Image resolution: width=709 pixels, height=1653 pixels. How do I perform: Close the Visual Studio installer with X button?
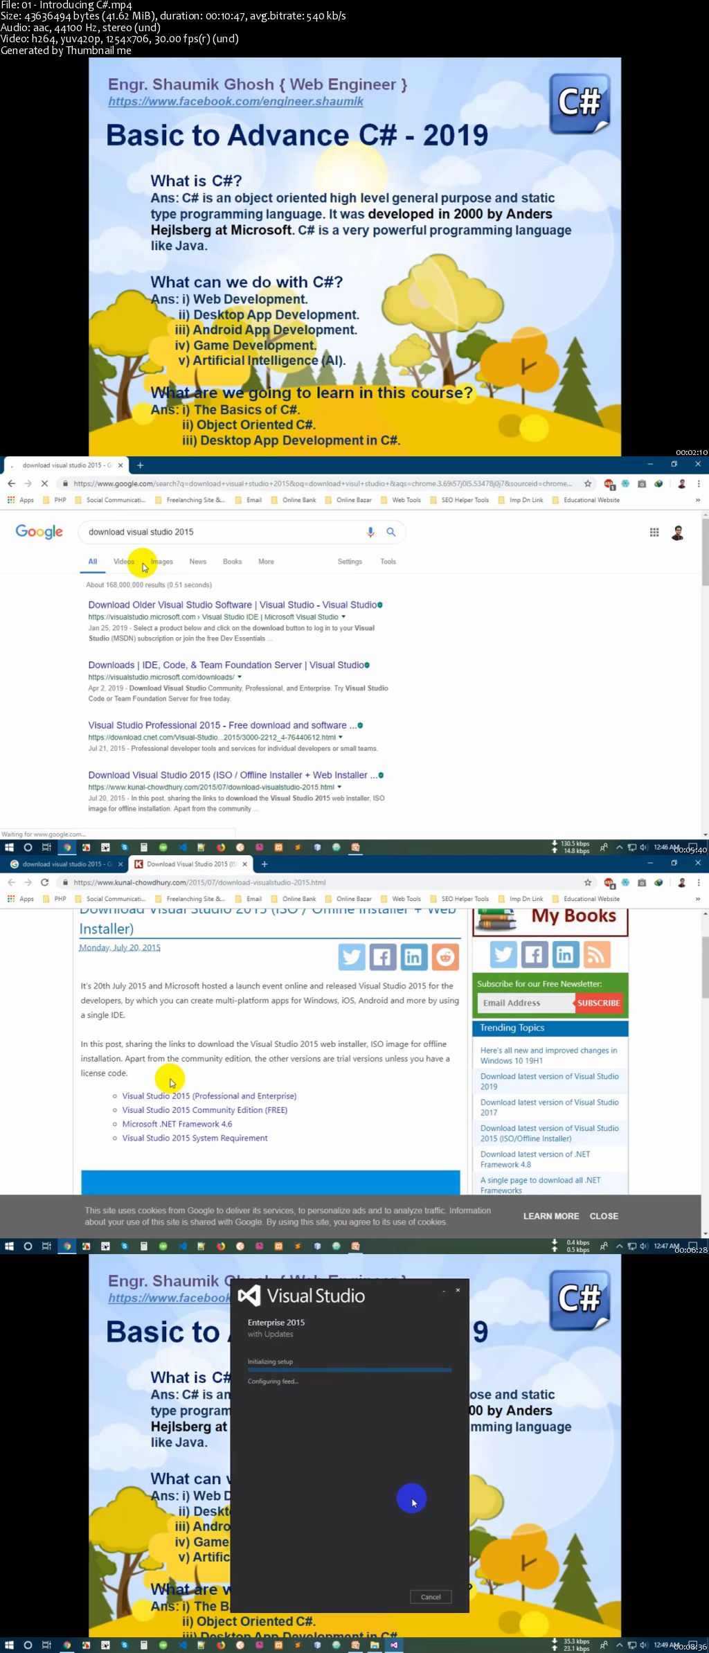coord(458,1290)
